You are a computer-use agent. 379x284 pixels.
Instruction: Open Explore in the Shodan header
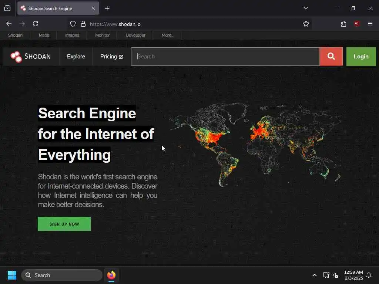[x=76, y=57]
